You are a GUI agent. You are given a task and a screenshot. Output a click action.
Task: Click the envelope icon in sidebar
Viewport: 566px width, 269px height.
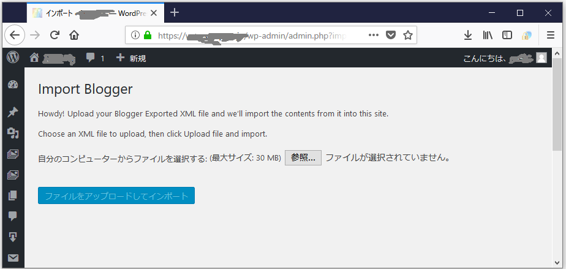[13, 258]
